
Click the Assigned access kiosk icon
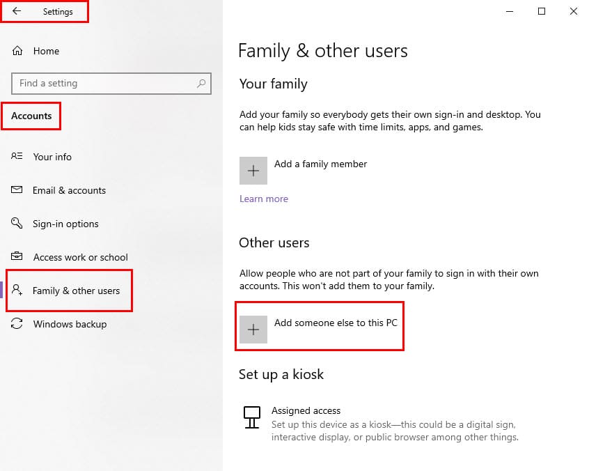(x=251, y=417)
